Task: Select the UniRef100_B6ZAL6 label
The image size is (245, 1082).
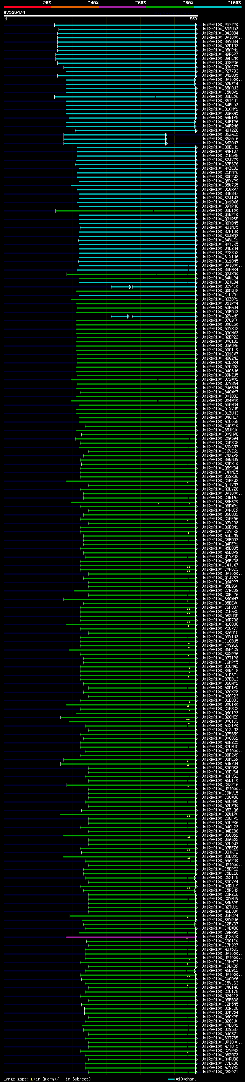Action: (x=219, y=139)
